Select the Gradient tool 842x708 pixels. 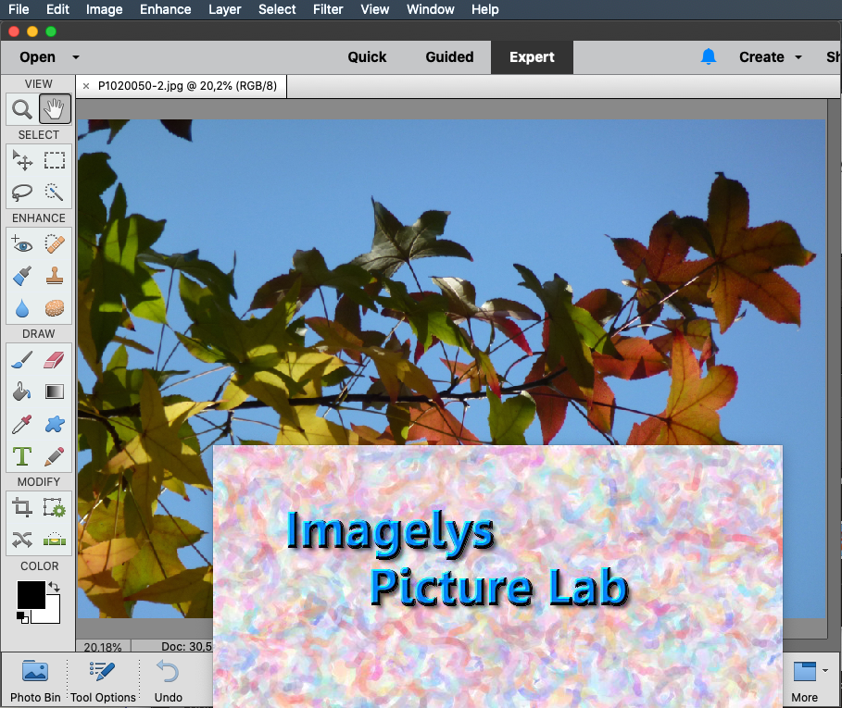click(x=55, y=392)
